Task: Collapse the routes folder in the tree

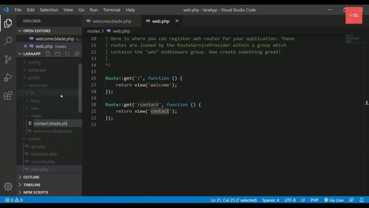Action: (34, 139)
